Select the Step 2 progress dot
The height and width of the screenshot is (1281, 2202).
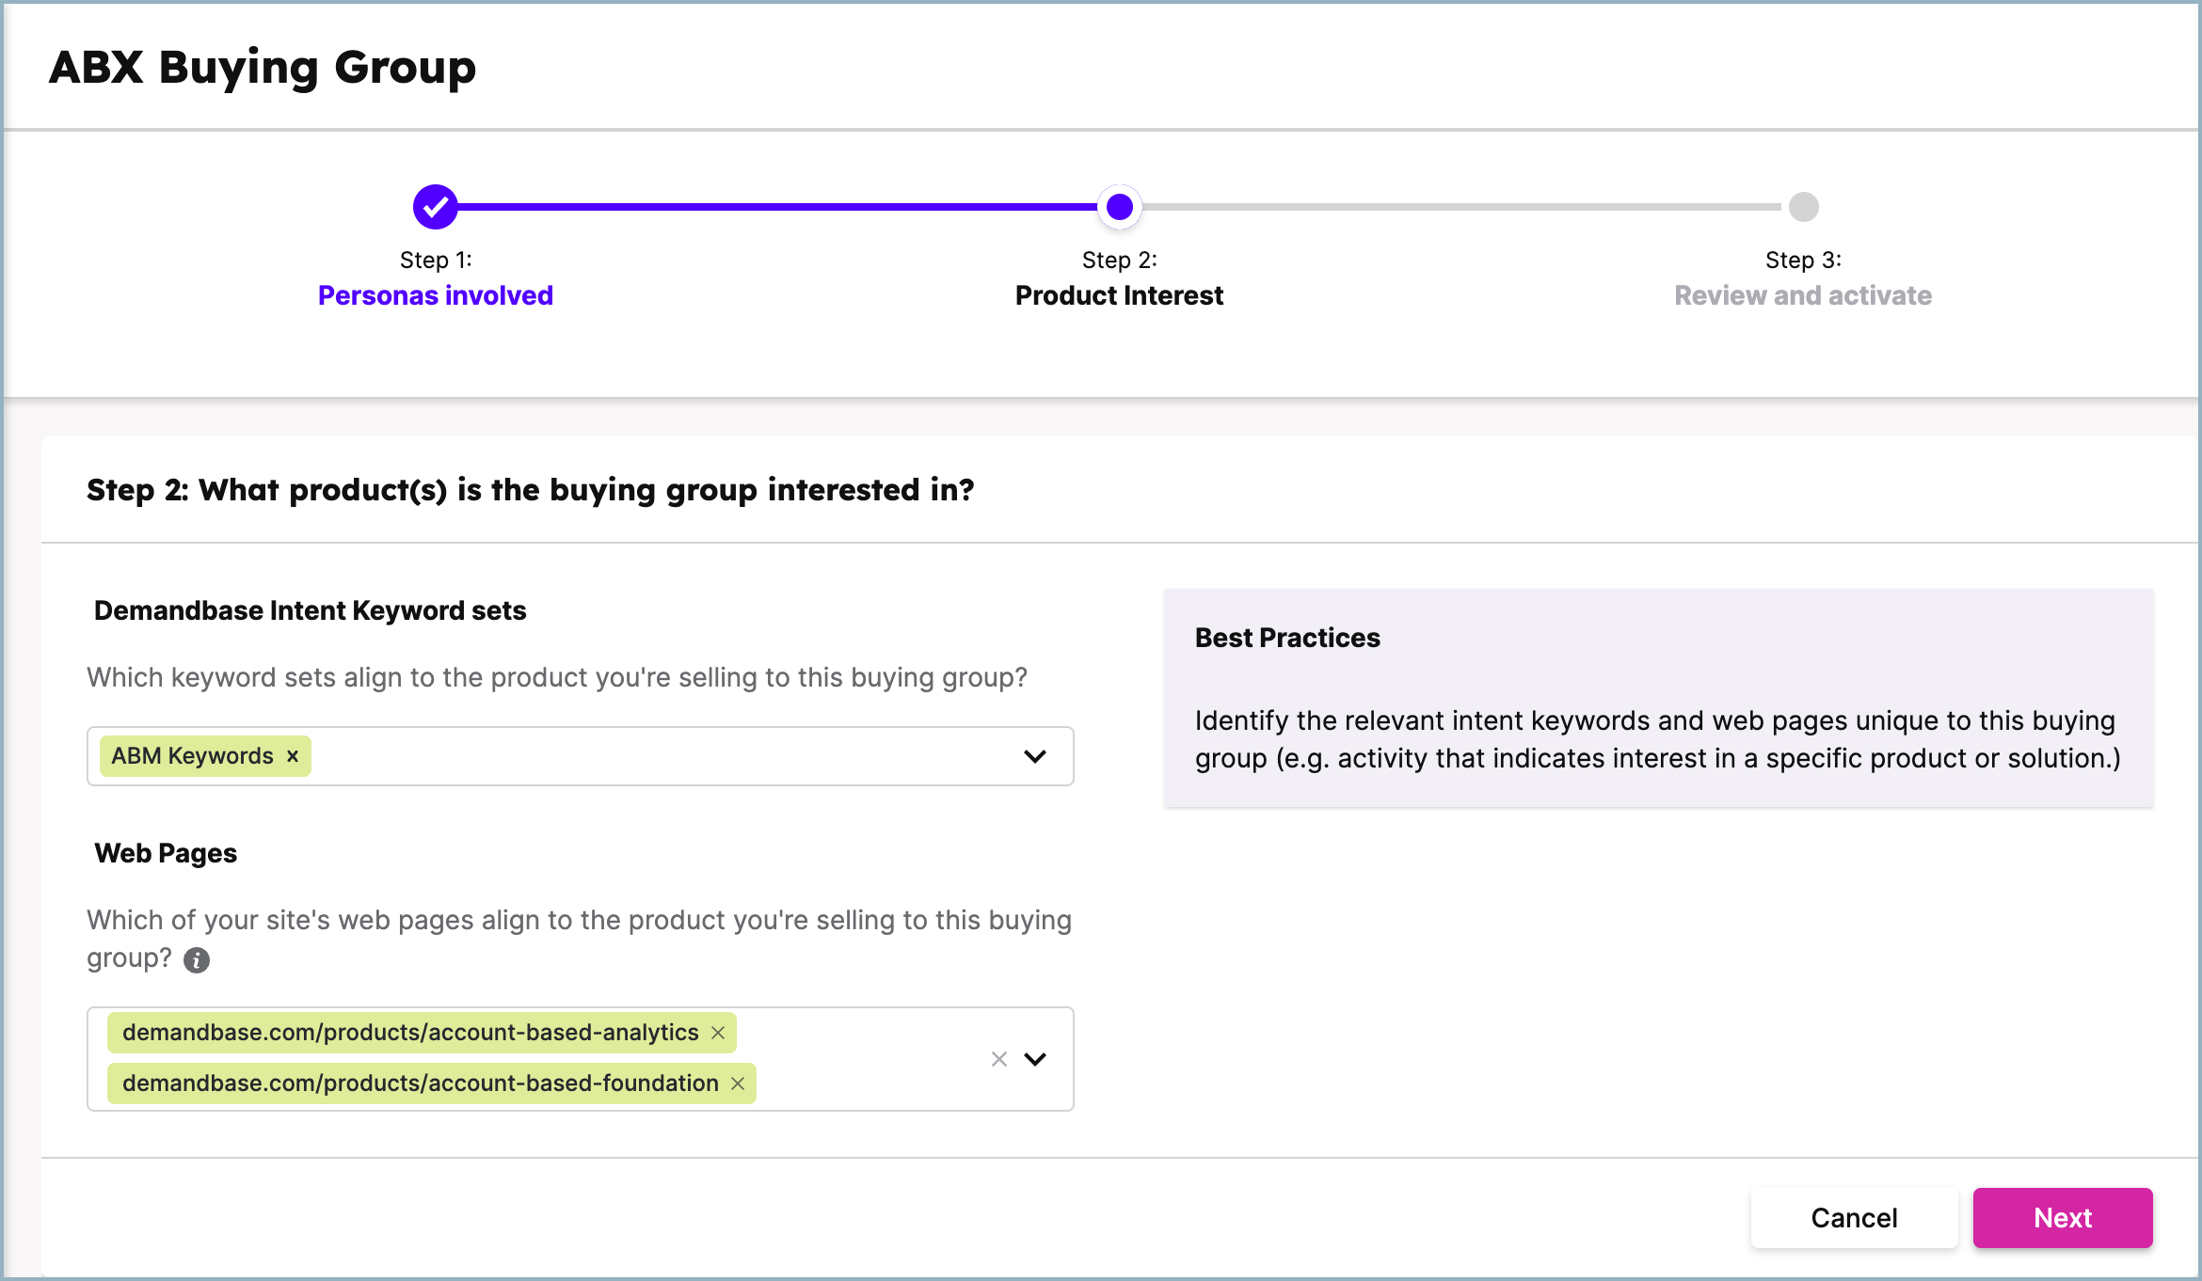click(1119, 206)
